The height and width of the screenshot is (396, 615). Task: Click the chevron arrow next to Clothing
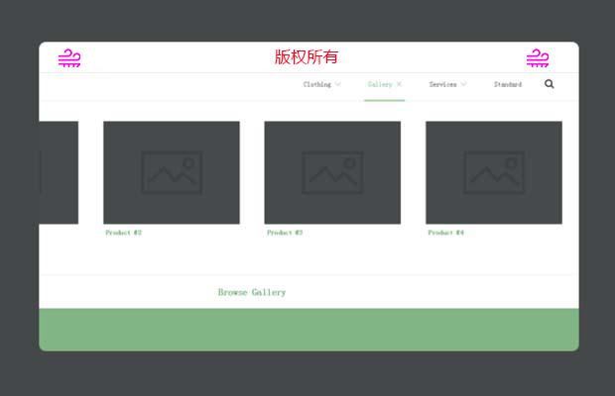click(338, 85)
